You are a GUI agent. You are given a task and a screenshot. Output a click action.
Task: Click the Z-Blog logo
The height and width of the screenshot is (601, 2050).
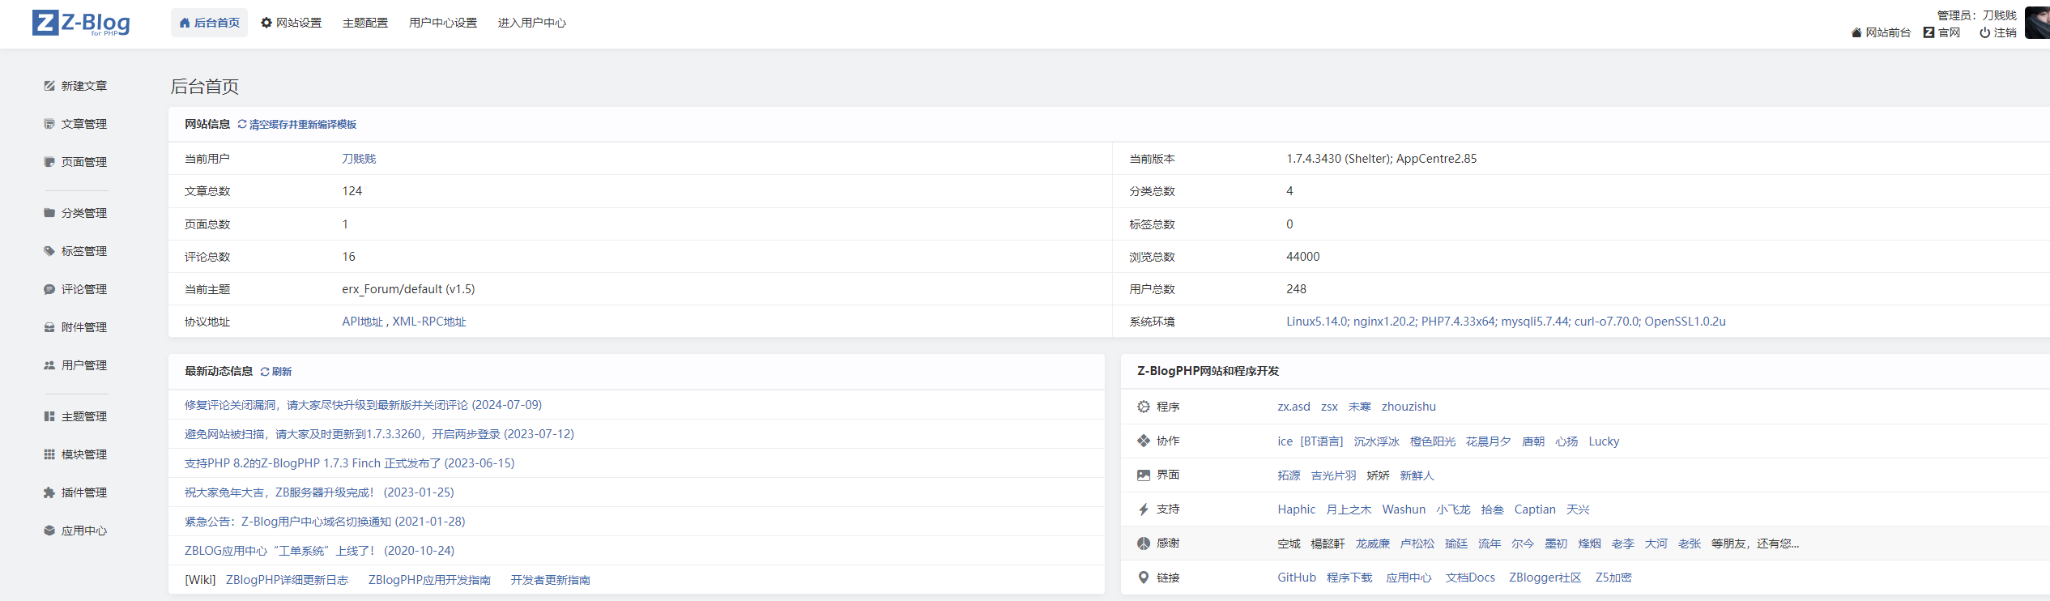click(81, 23)
